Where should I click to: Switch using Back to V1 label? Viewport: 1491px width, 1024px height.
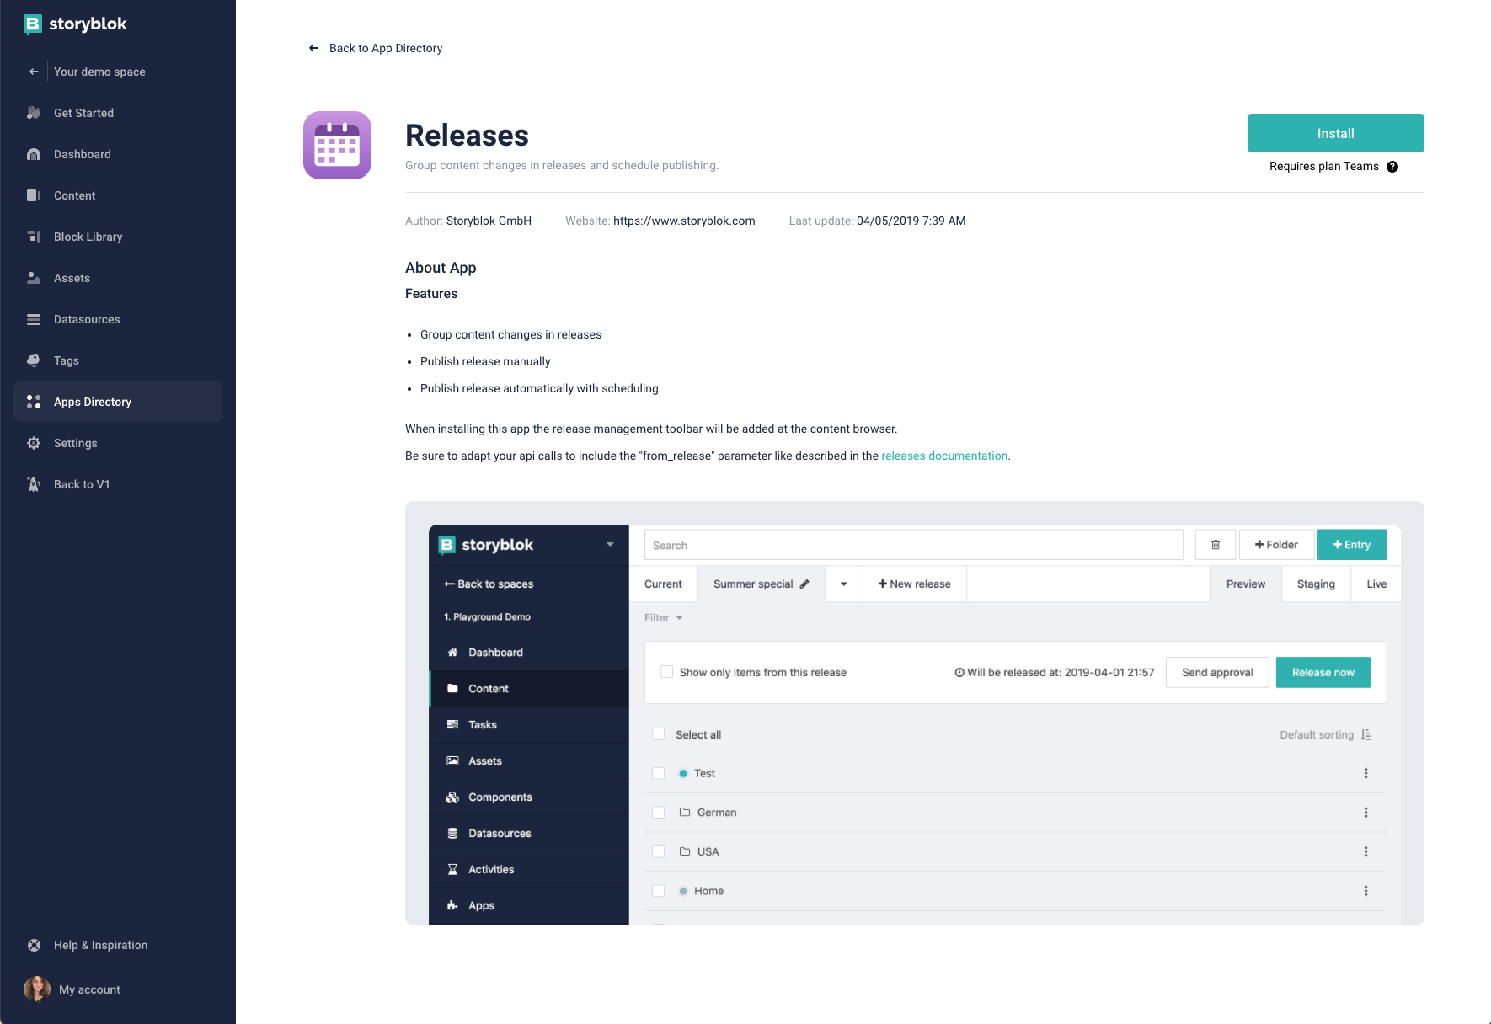[82, 484]
